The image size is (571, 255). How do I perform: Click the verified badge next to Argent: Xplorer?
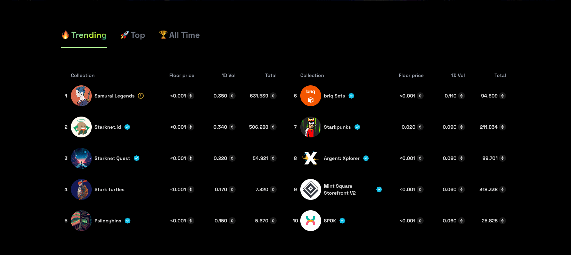tap(366, 158)
